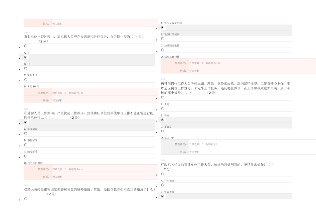Click answer status 对的选项: D 你错选为: B
Viewport: 316px width, 223px height.
(68, 93)
